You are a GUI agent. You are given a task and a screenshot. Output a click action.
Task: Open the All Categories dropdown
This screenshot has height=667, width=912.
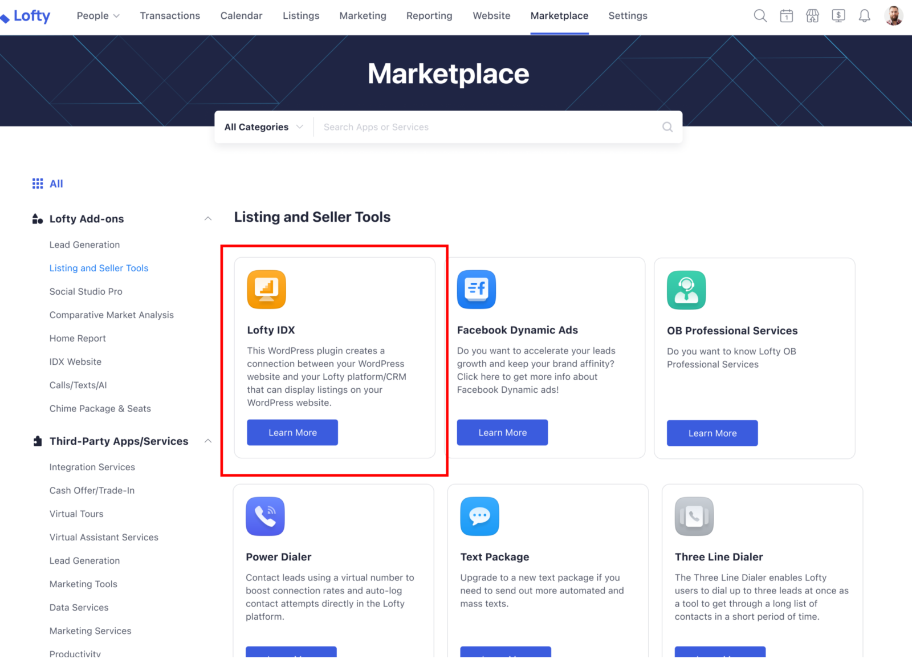(x=263, y=127)
